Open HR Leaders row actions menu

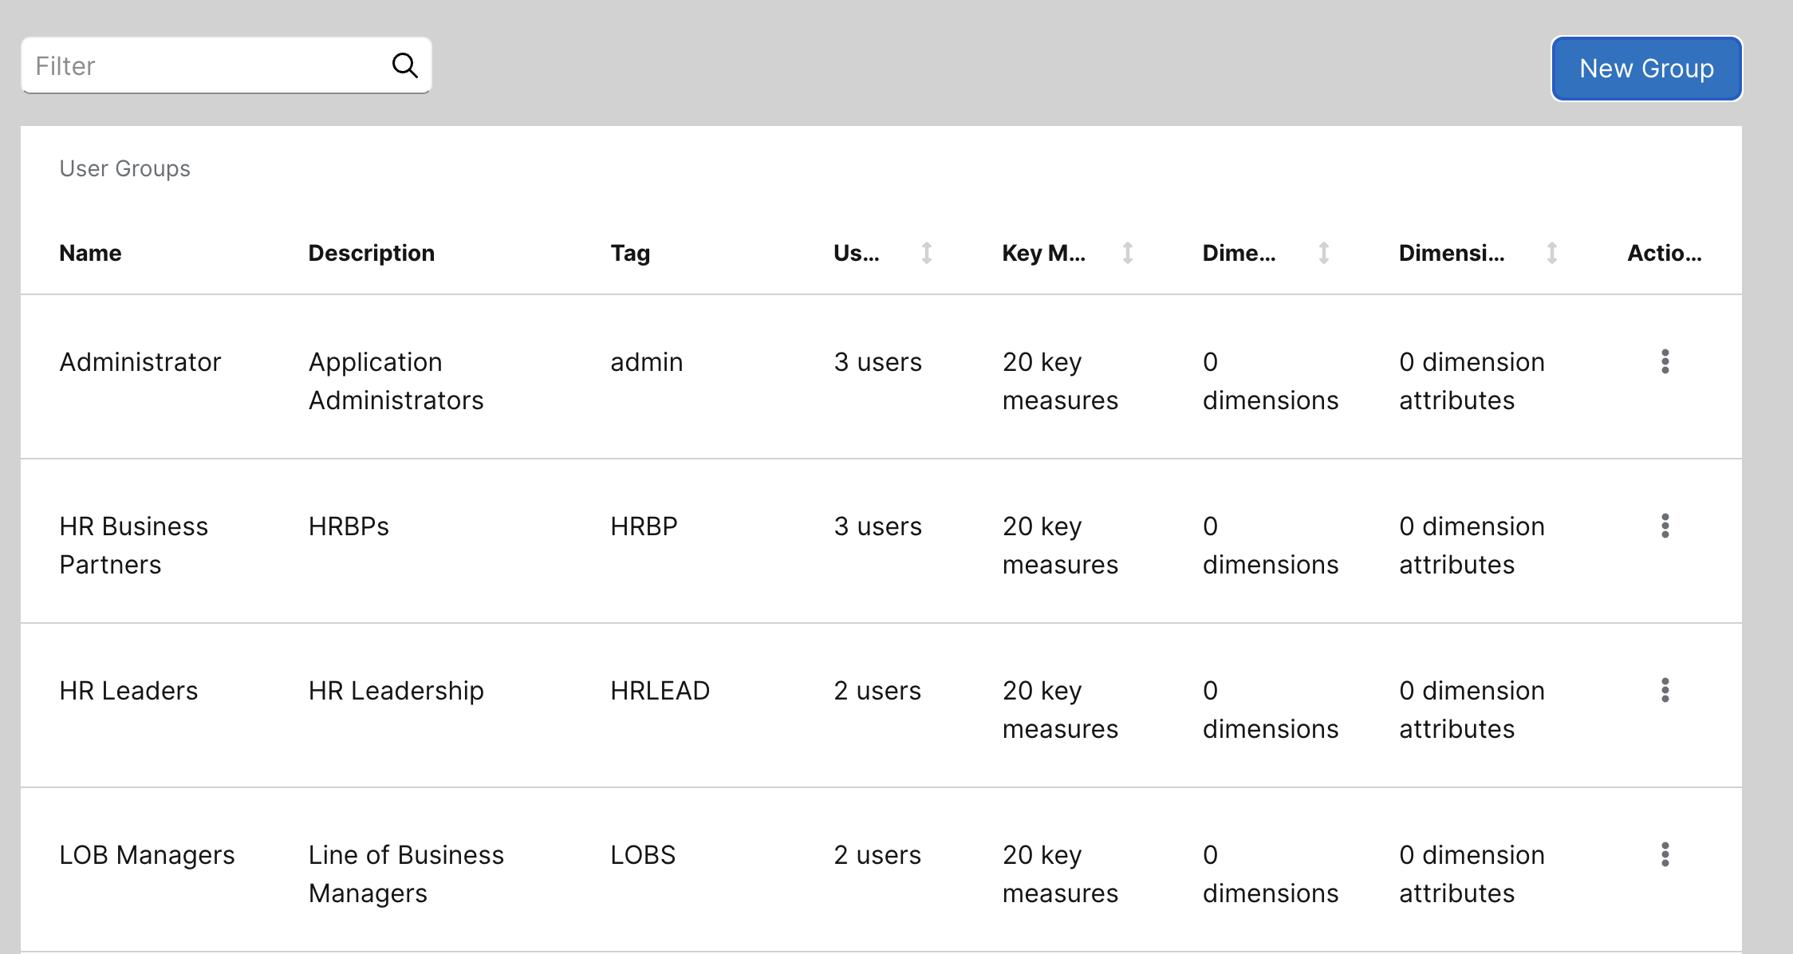tap(1665, 690)
